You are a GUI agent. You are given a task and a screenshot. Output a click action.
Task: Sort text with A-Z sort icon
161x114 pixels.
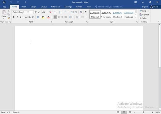point(81,12)
